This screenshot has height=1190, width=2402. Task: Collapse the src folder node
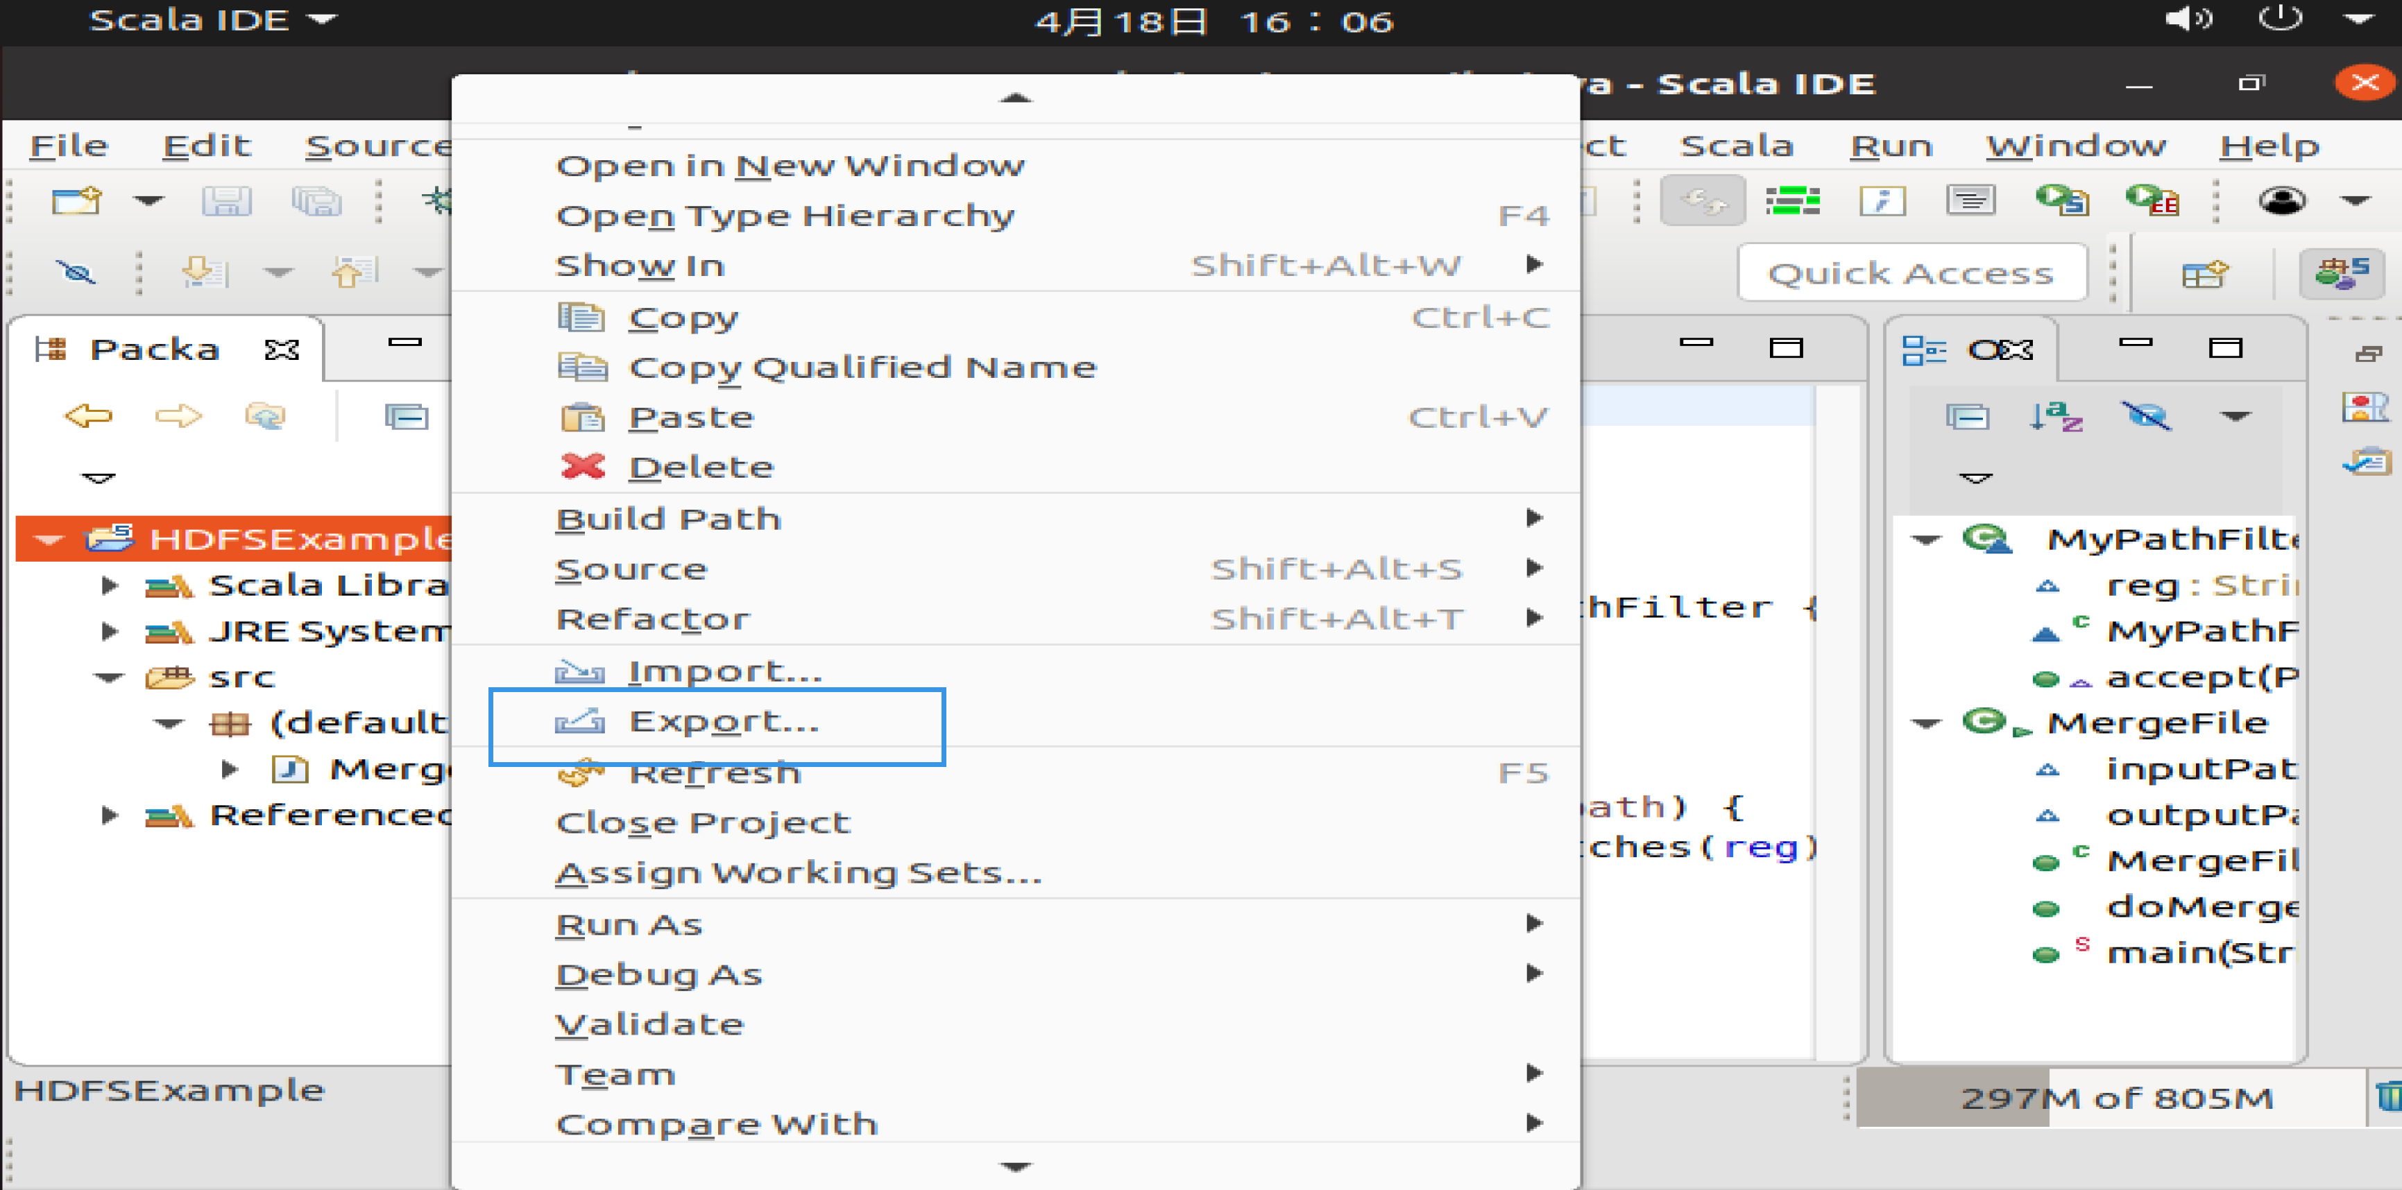pos(109,678)
